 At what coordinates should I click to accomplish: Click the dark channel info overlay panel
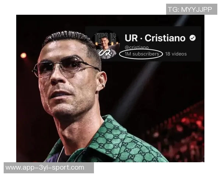(x=143, y=44)
